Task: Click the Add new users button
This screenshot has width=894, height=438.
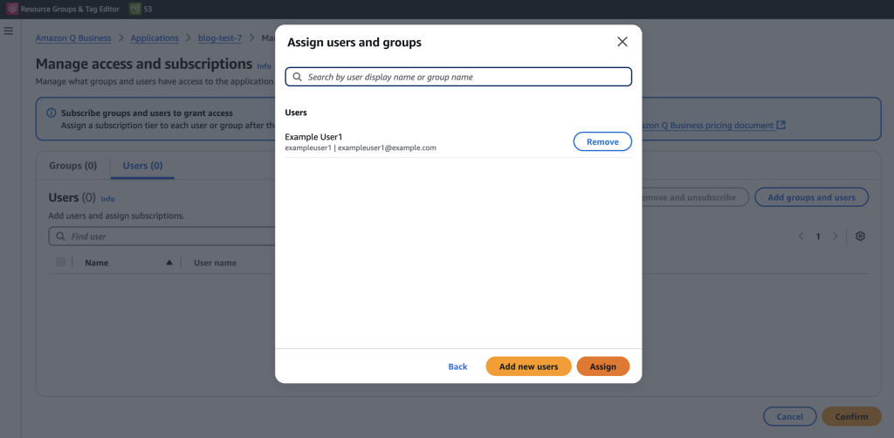Action: [528, 366]
